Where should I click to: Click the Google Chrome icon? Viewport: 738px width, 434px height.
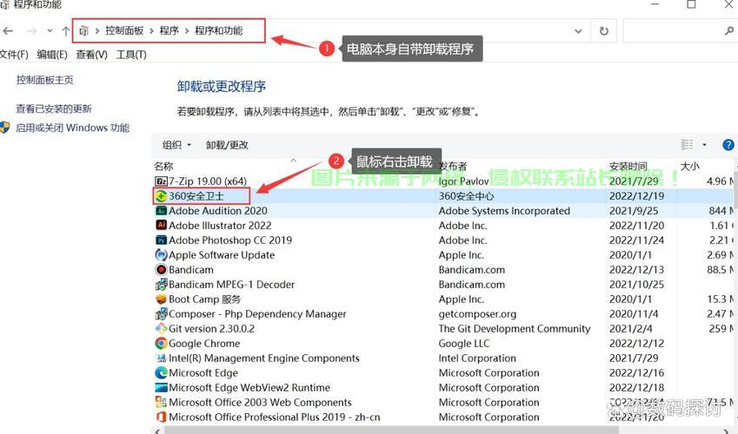(x=161, y=343)
